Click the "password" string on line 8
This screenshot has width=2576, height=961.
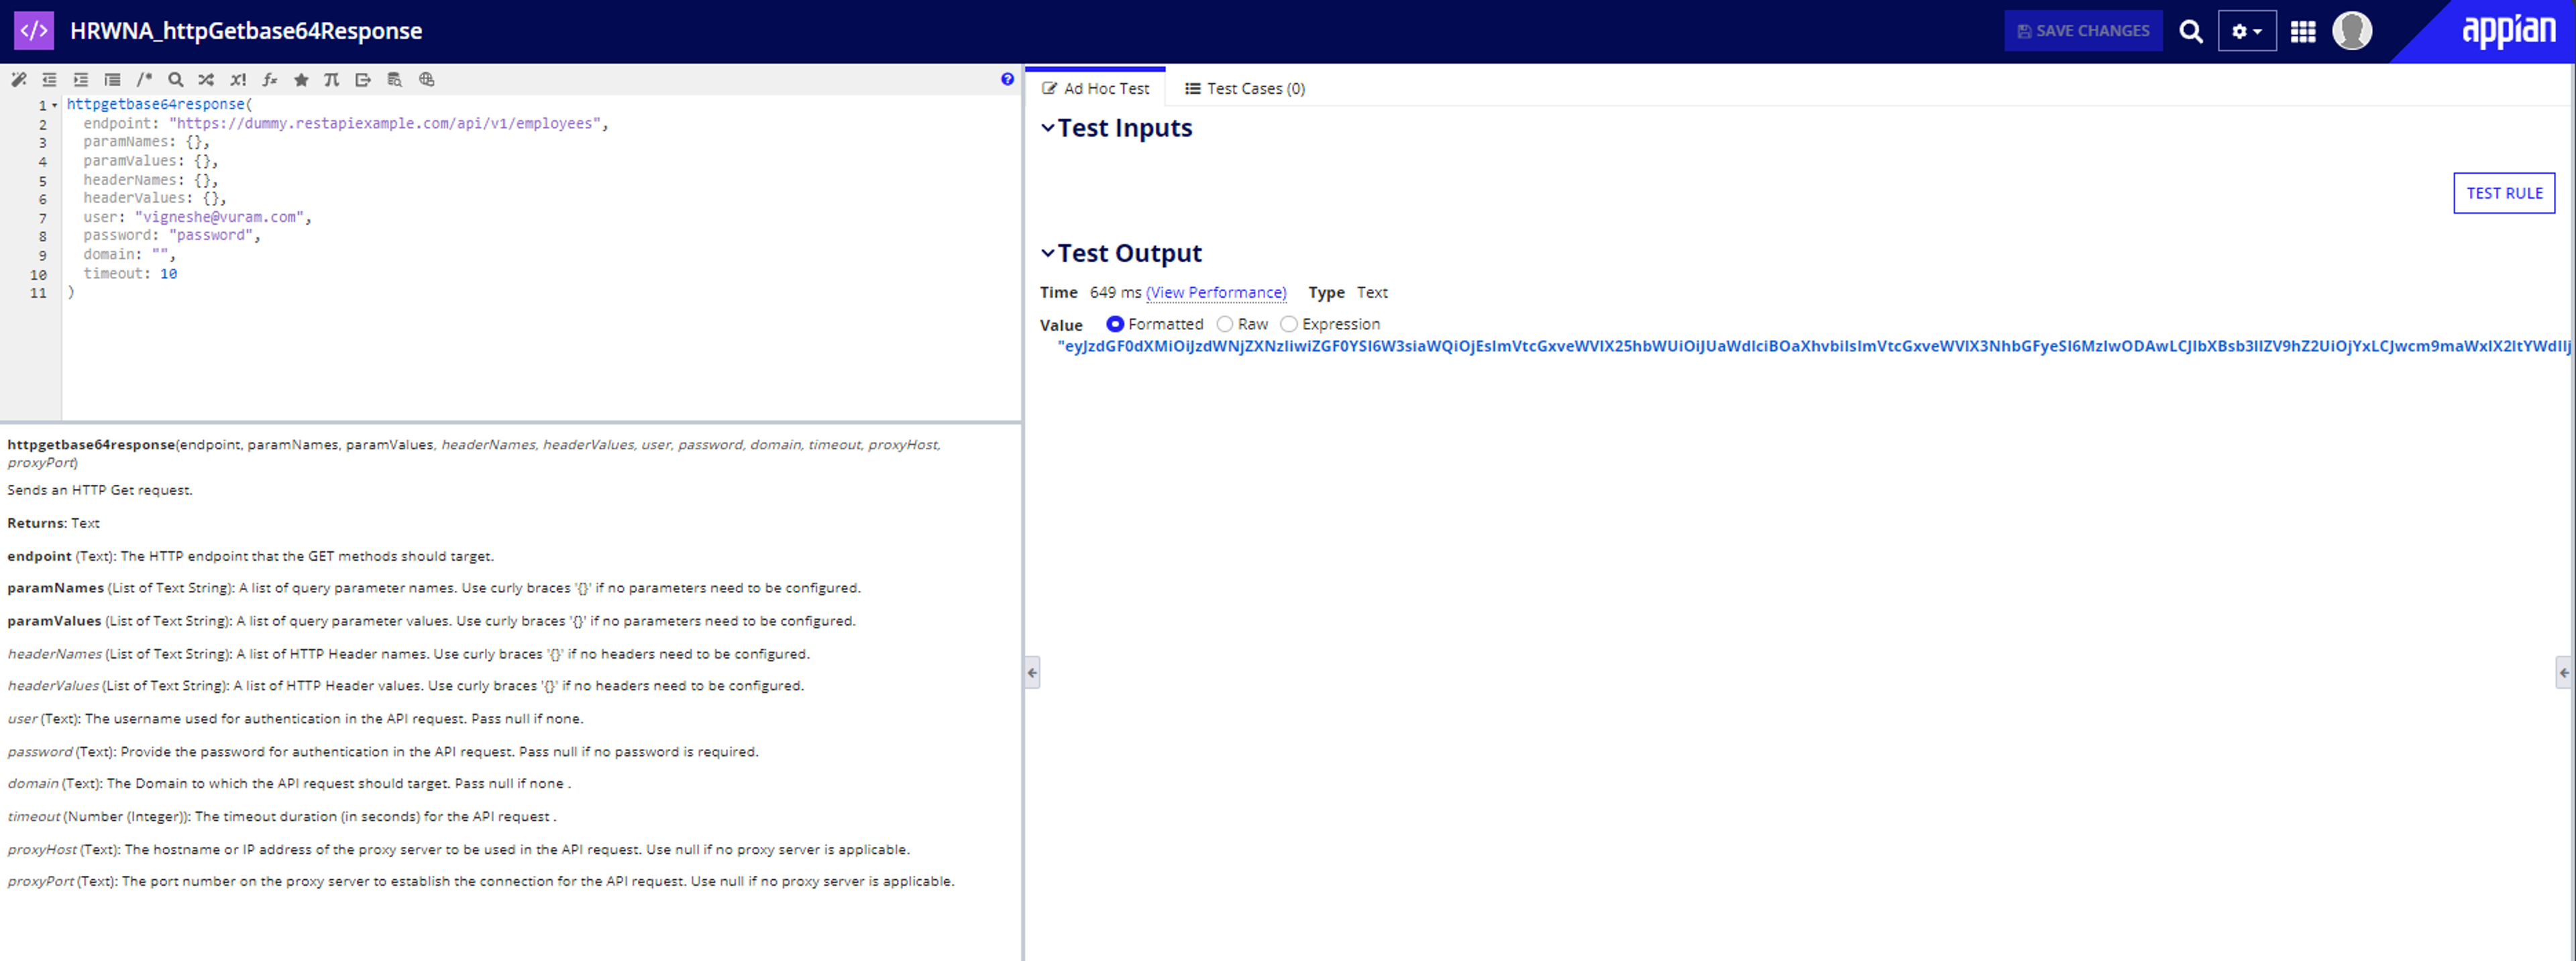[x=210, y=235]
